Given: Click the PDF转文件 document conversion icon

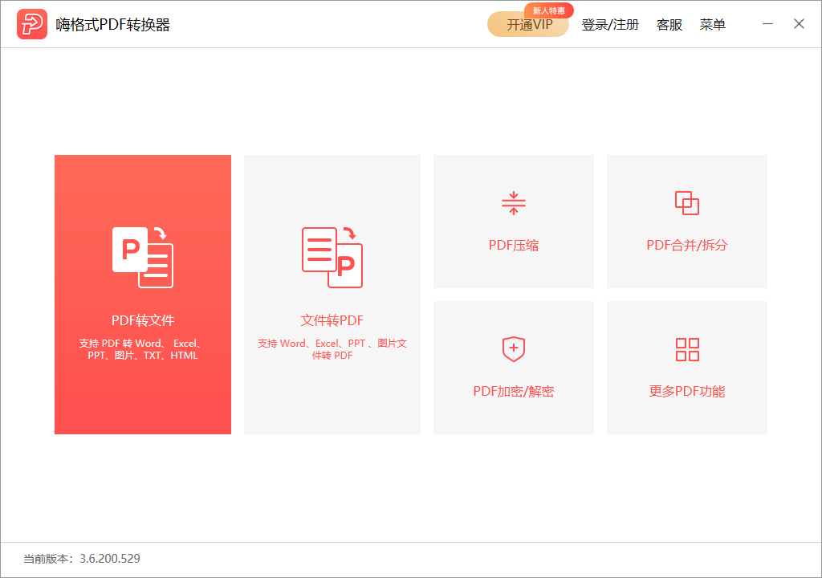Looking at the screenshot, I should pyautogui.click(x=142, y=257).
